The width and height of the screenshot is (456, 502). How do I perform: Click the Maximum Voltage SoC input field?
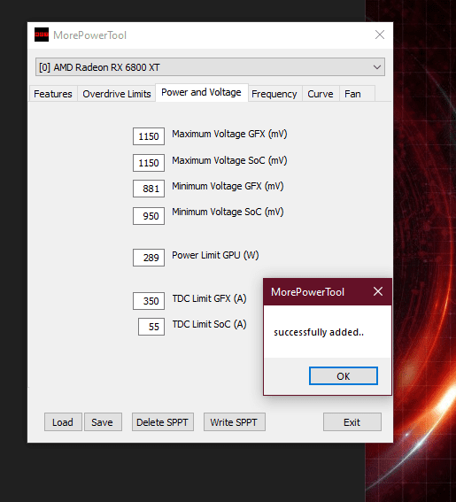(149, 163)
